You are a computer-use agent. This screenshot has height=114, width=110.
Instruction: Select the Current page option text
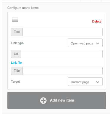(80, 82)
